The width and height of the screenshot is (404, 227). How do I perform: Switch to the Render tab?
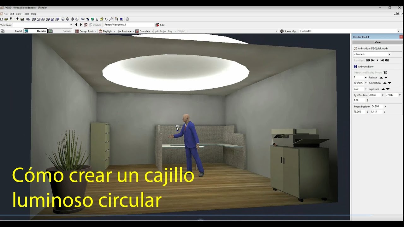click(x=35, y=31)
